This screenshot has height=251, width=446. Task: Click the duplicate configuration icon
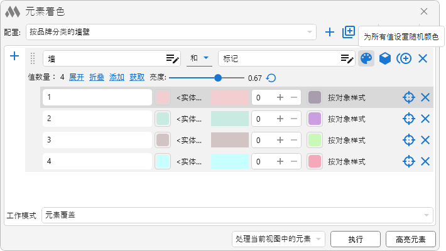[349, 32]
